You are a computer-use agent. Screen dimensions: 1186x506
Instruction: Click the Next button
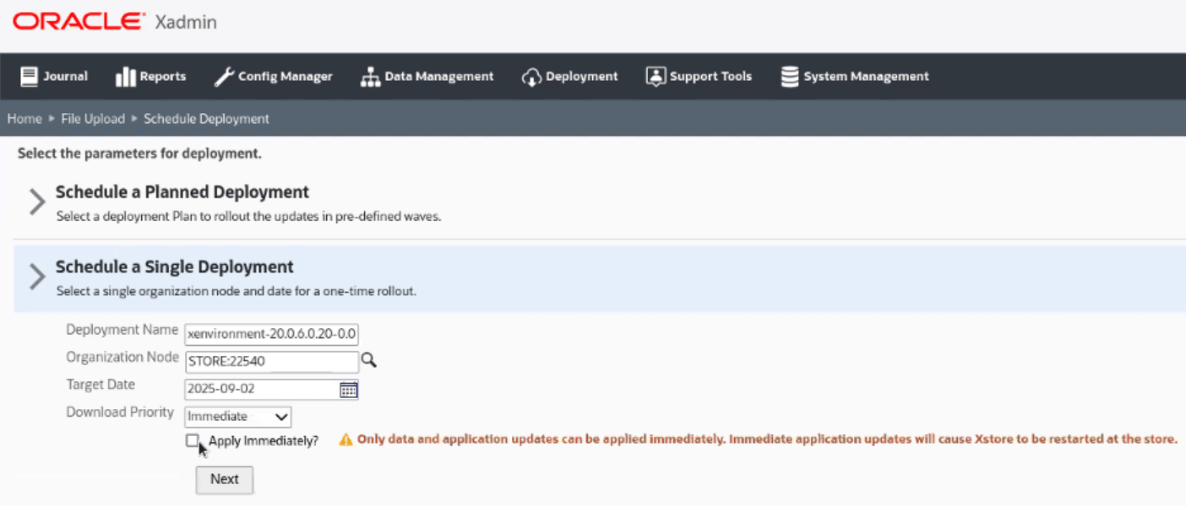pyautogui.click(x=225, y=480)
